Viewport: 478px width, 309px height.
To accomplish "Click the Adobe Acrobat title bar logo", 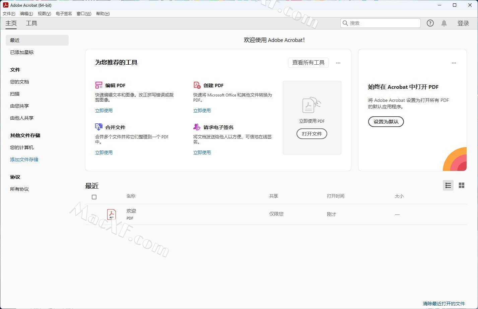I will 5,5.
